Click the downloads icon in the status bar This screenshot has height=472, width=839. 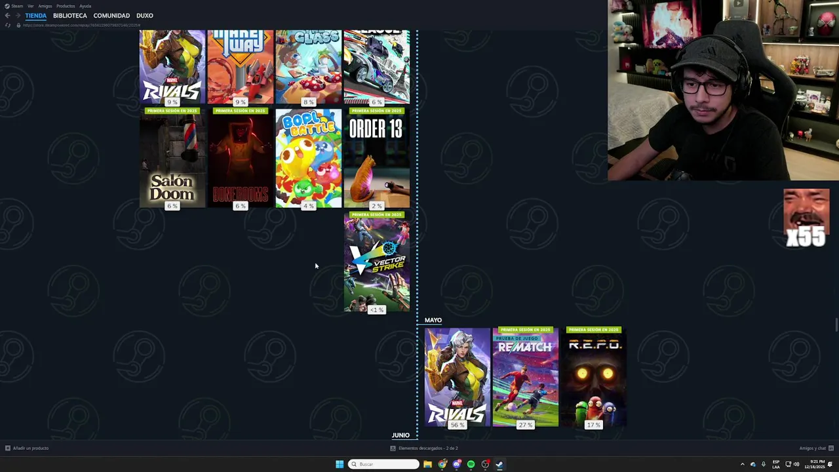coord(393,448)
